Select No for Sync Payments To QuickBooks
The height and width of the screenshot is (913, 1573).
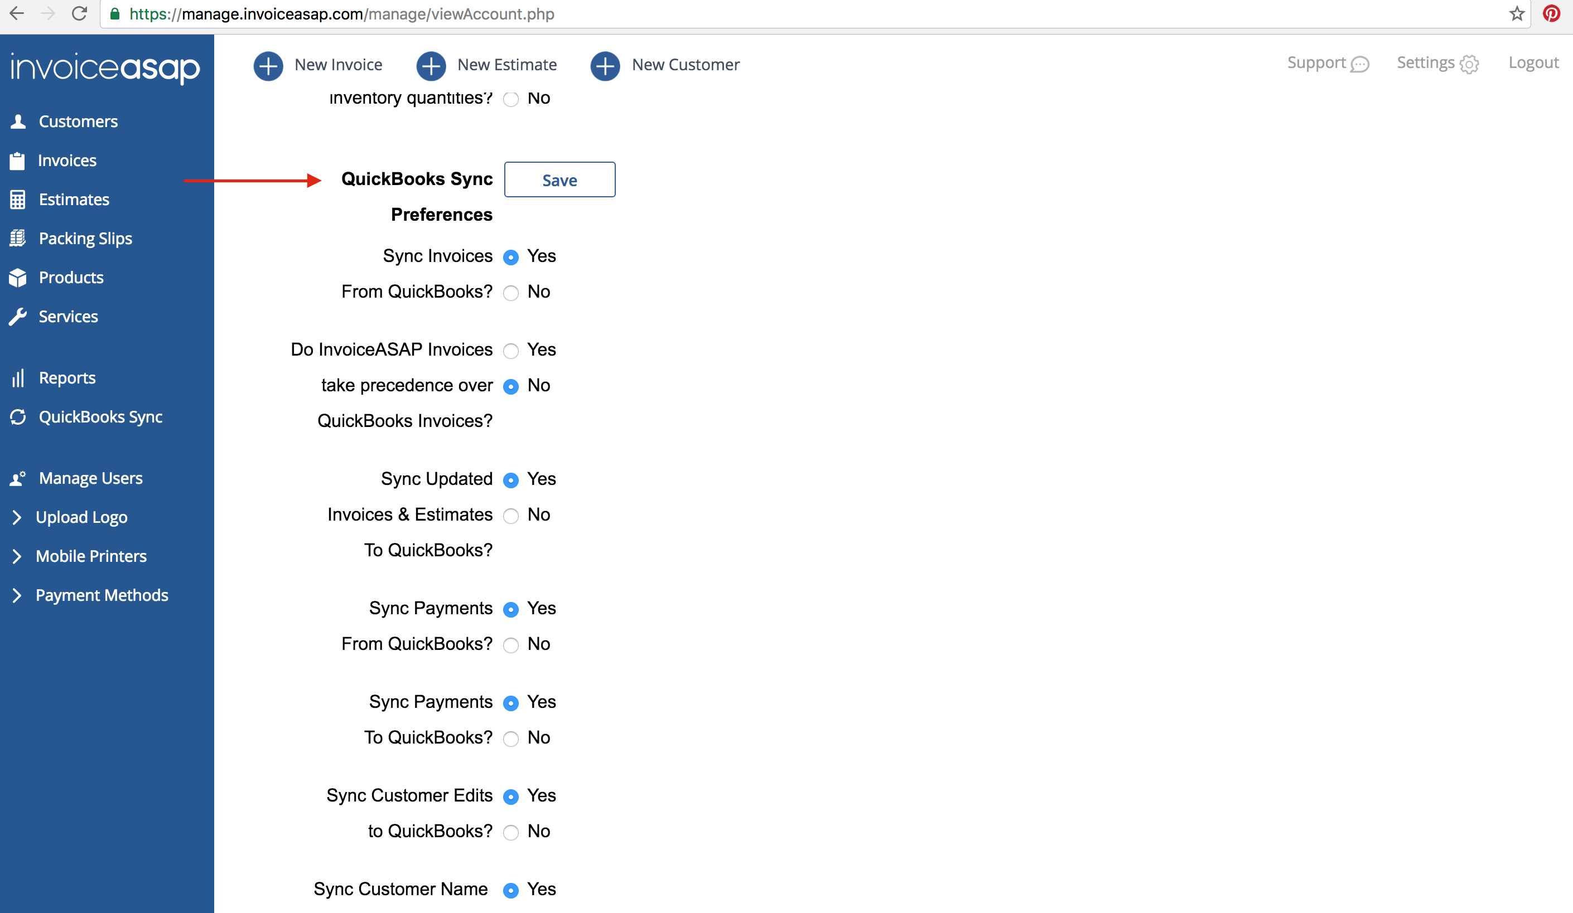coord(510,739)
